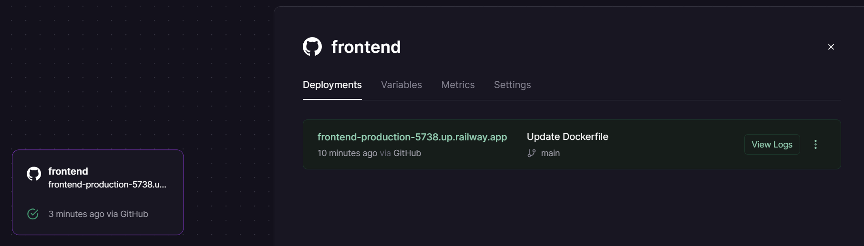864x246 pixels.
Task: Click the main branch label
Action: [550, 153]
